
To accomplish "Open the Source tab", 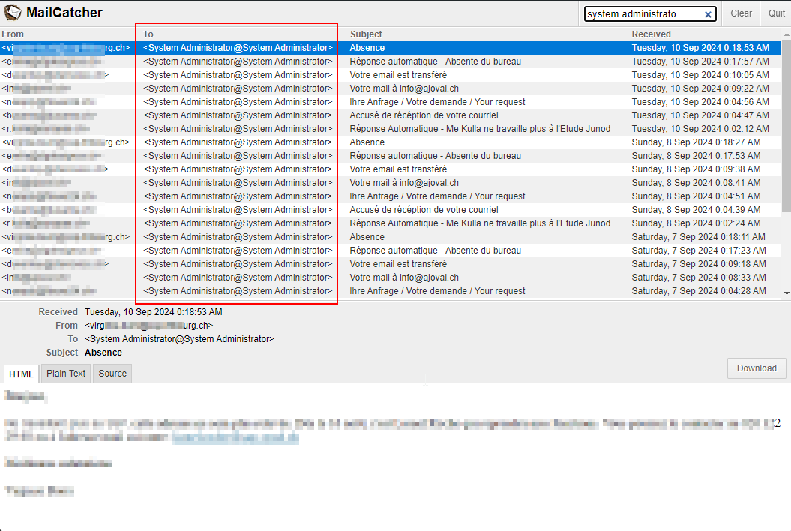I will click(112, 373).
